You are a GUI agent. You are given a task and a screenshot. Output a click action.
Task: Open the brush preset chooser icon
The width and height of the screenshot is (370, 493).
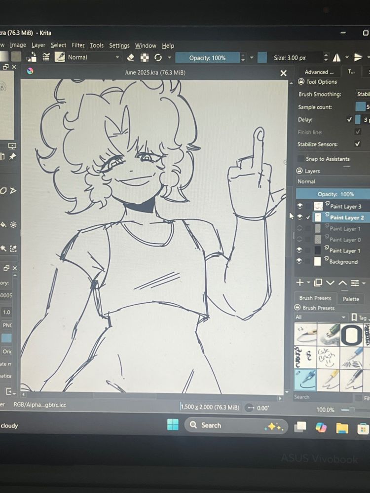60,57
